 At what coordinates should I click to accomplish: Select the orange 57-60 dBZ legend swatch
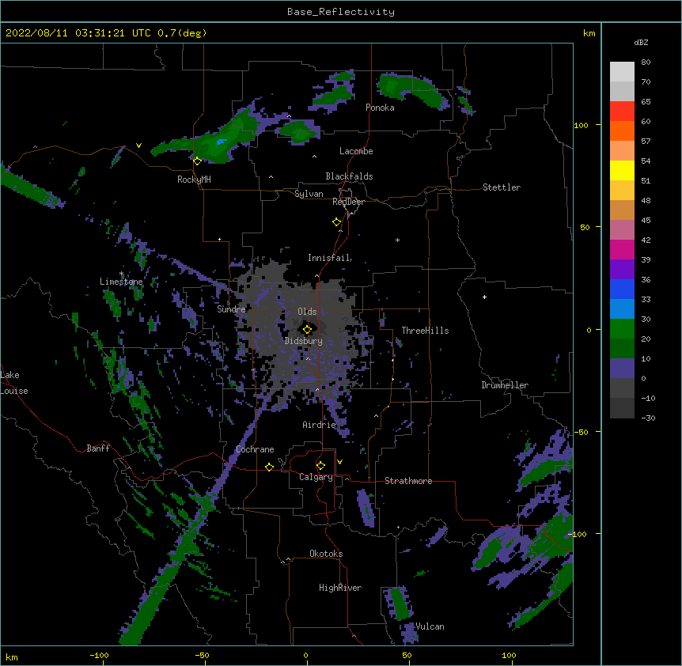point(622,131)
